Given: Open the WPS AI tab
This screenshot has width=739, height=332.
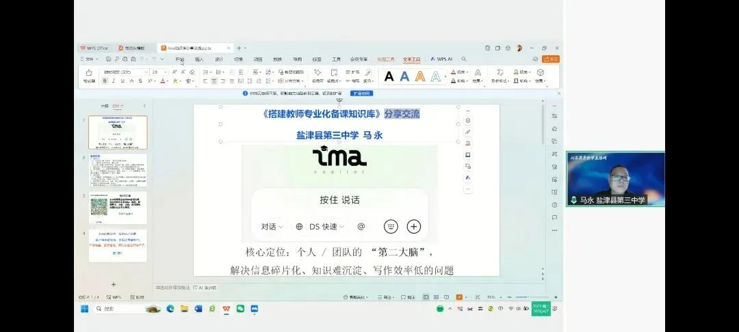Looking at the screenshot, I should pos(441,59).
